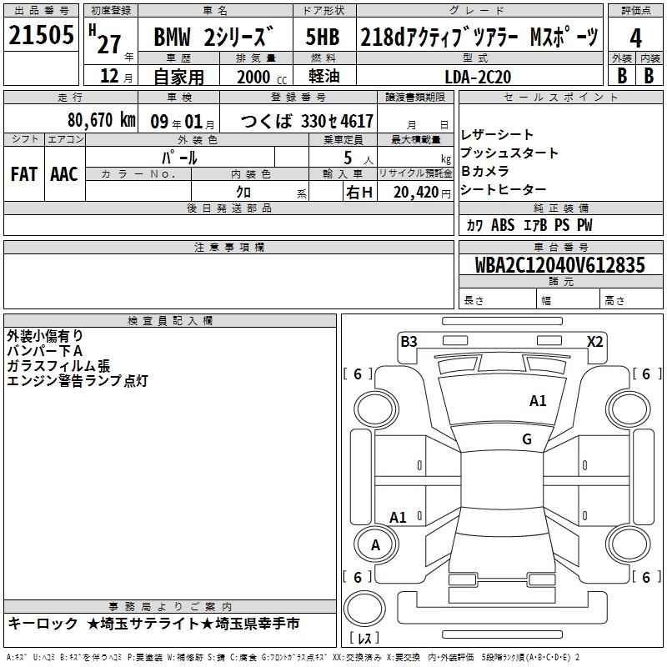Select the shift type FAT
Screen dimensions: 667x667
(x=24, y=174)
